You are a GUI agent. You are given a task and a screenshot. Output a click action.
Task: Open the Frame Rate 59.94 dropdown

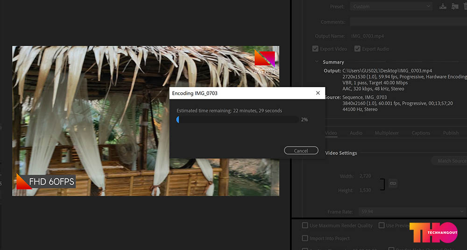[412, 212]
